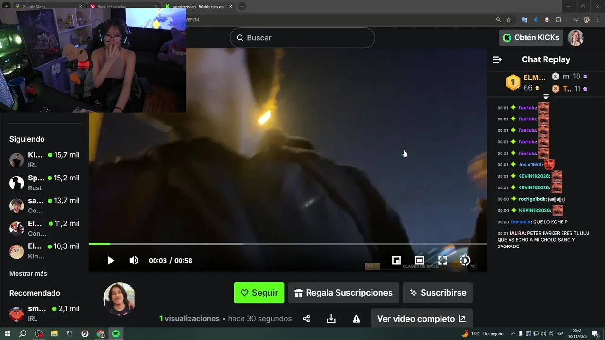The image size is (605, 340).
Task: Click the followed channel with 15,7 mil IRL
Action: click(45, 160)
